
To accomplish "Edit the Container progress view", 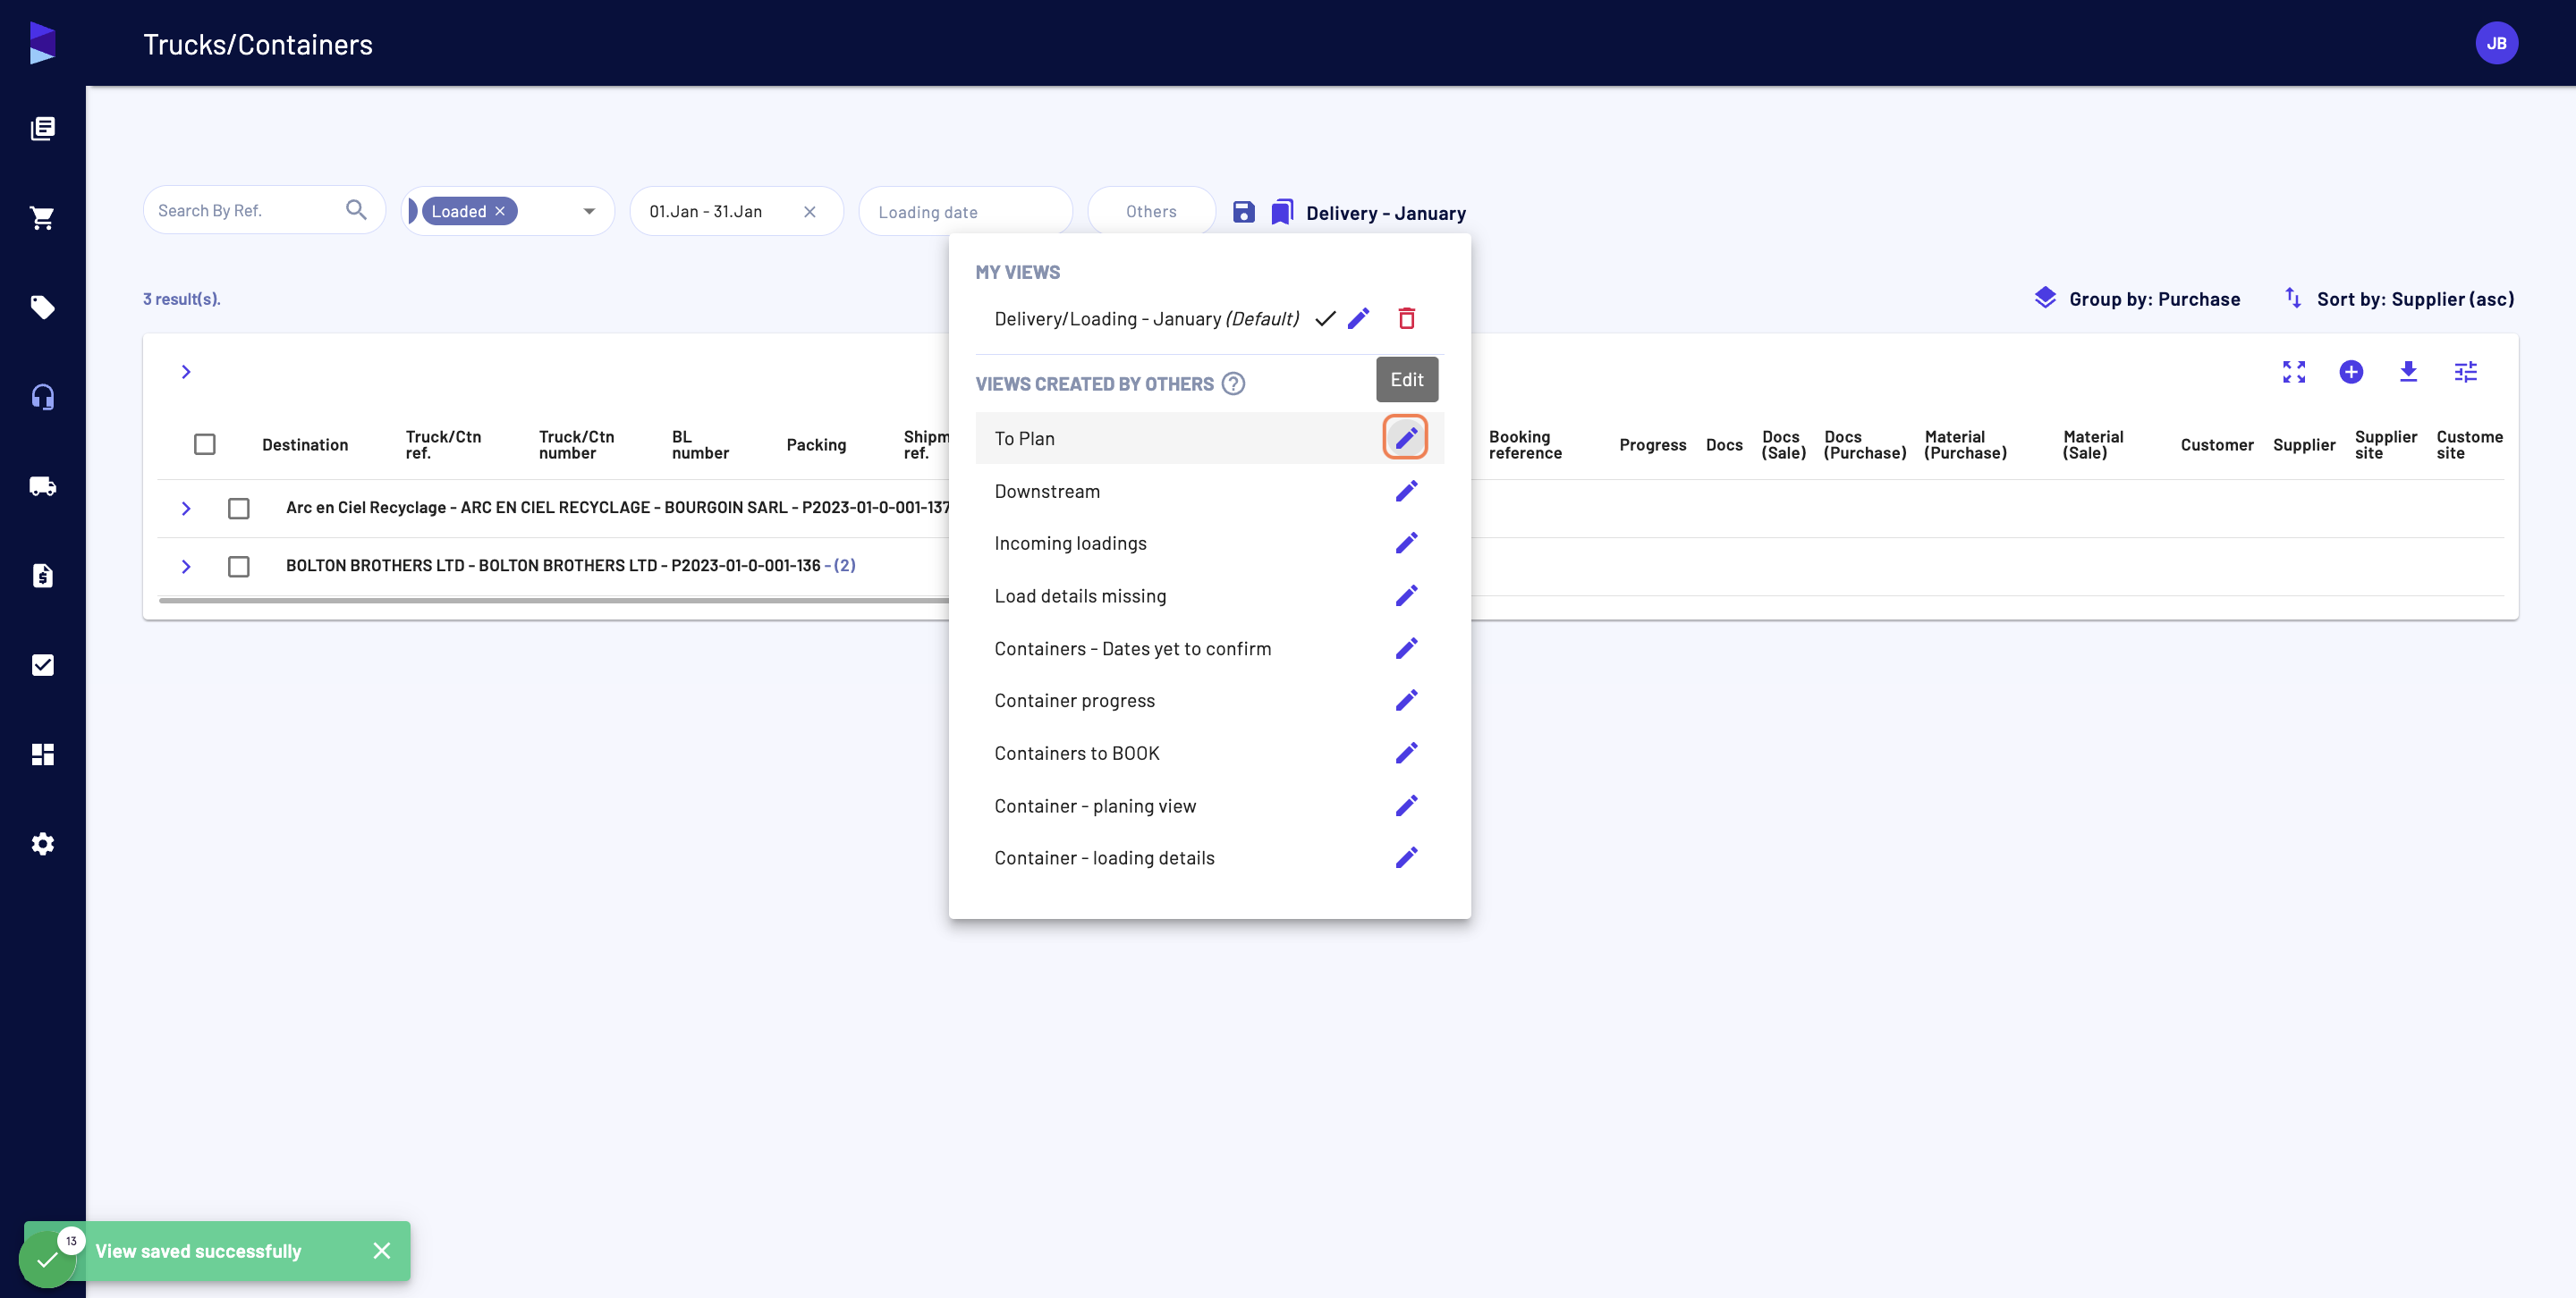I will (1406, 701).
